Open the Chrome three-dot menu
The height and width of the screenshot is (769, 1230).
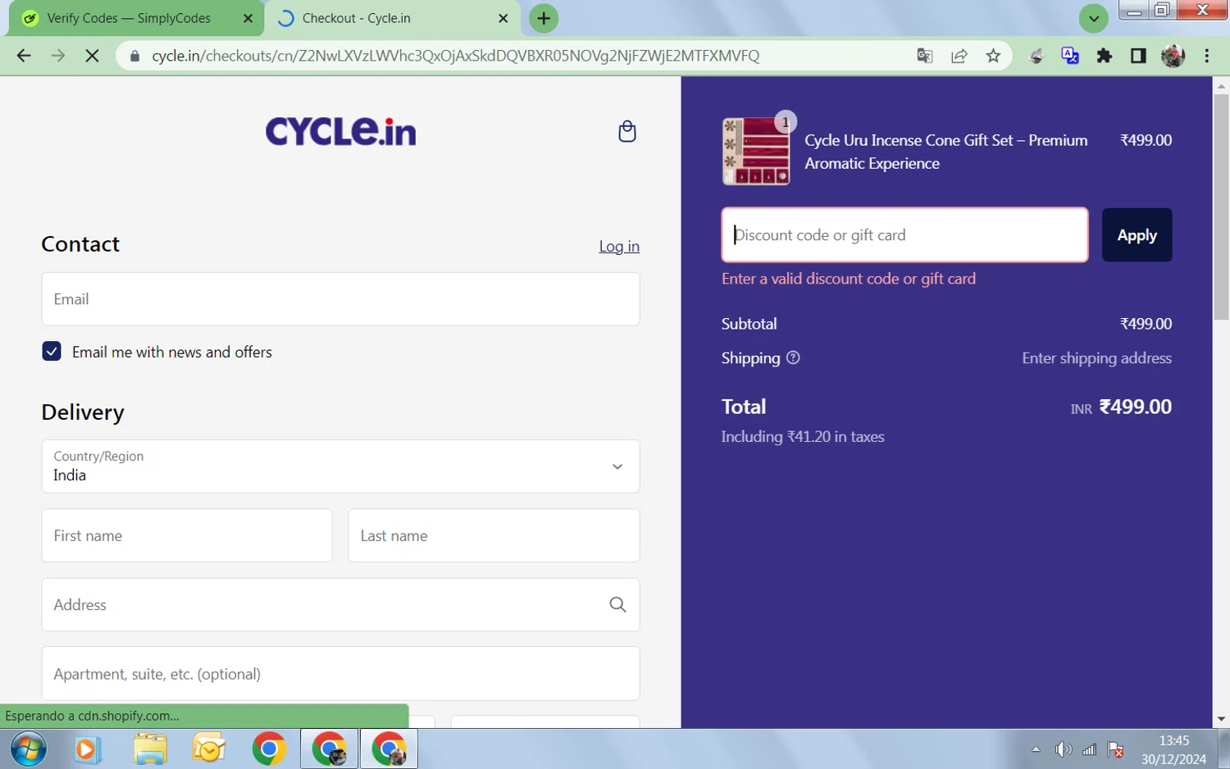[1206, 56]
